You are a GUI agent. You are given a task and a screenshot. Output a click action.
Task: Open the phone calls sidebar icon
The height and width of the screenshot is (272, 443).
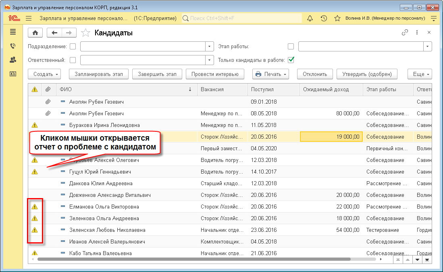pos(13,46)
